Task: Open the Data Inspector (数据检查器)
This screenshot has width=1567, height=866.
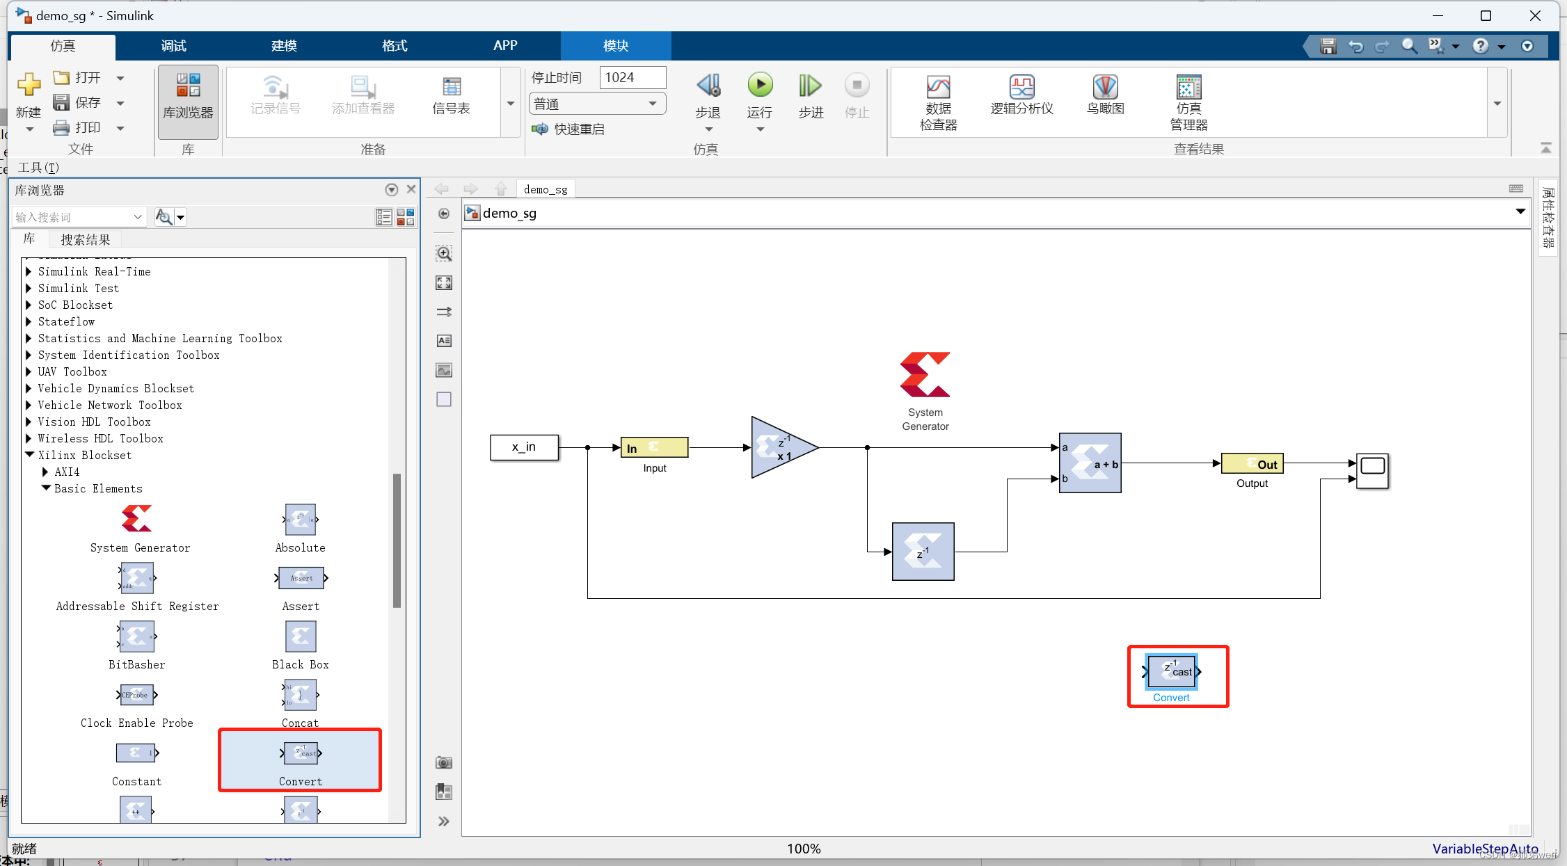Action: click(938, 103)
